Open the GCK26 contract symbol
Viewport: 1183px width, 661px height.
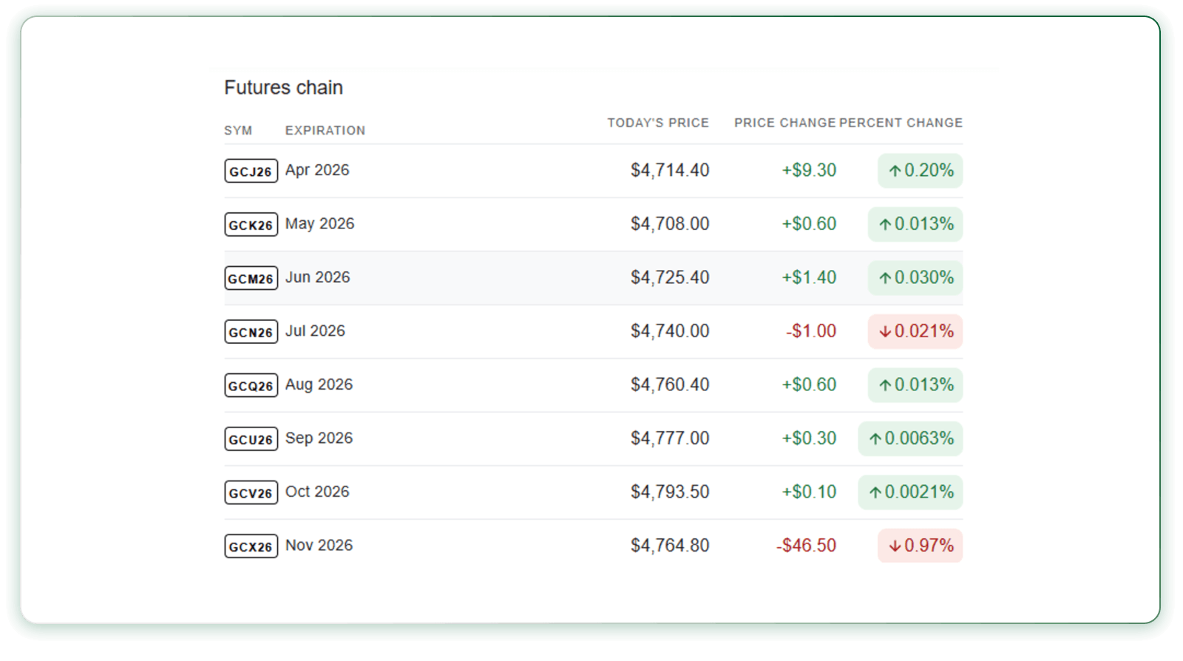coord(251,225)
